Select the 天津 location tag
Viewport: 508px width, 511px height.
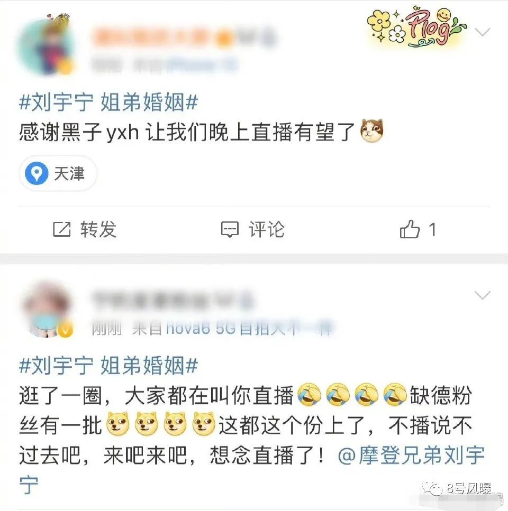coord(58,173)
